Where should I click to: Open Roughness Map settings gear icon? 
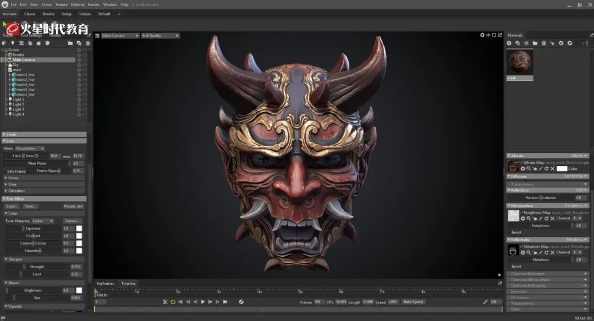coord(523,218)
